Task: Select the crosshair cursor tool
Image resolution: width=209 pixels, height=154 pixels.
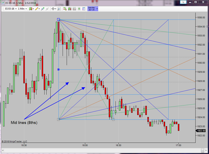Action: point(53,9)
